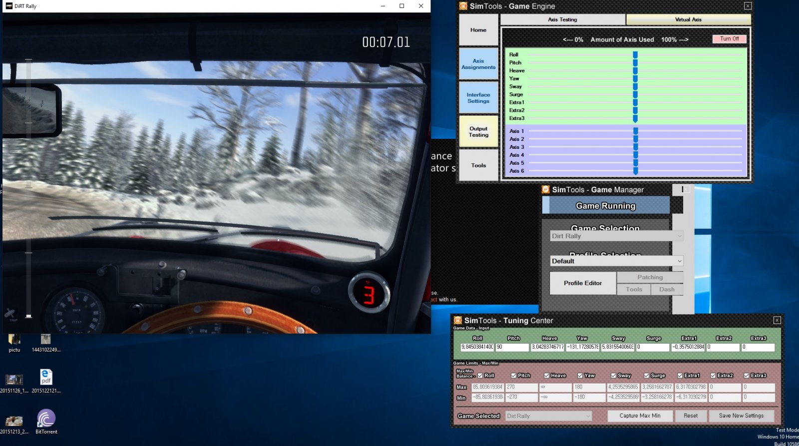The height and width of the screenshot is (446, 799).
Task: Open the Profile Editor
Action: [x=583, y=283]
